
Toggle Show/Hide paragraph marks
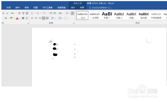tap(72, 13)
